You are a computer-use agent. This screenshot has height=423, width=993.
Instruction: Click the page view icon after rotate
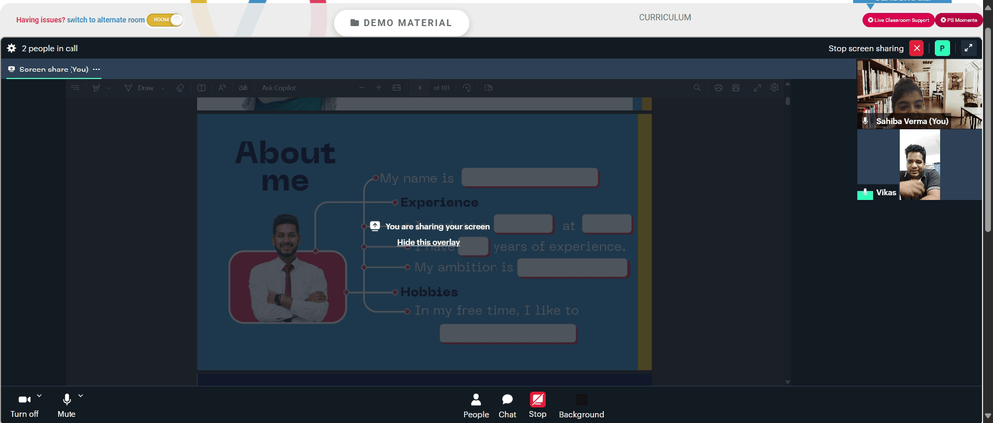488,88
